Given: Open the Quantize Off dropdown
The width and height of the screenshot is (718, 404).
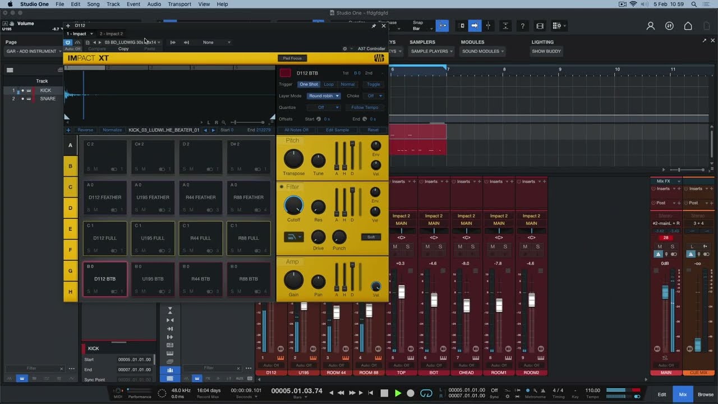Looking at the screenshot, I should point(324,107).
